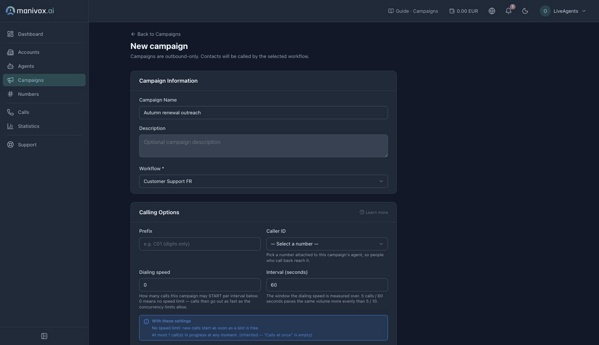The height and width of the screenshot is (345, 599).
Task: Select Campaigns in the sidebar
Action: coord(44,80)
